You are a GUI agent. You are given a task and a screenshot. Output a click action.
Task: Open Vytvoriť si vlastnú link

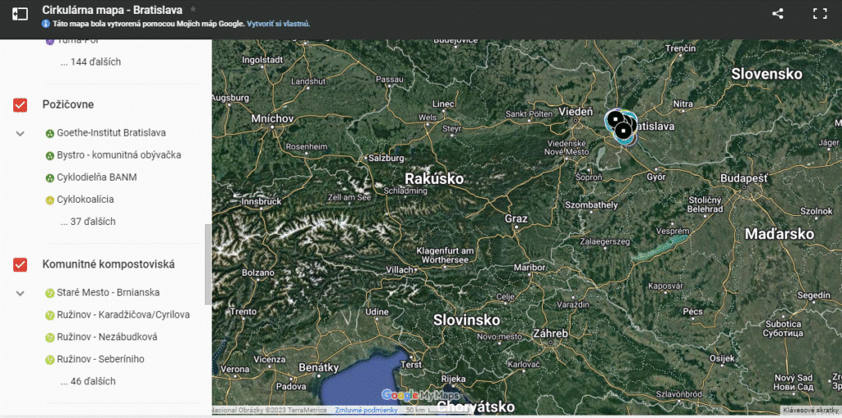coord(278,24)
